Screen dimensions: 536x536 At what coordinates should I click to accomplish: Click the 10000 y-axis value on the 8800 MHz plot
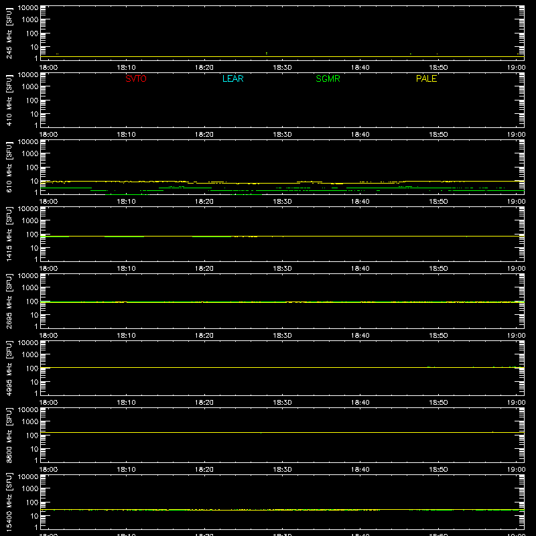28,410
